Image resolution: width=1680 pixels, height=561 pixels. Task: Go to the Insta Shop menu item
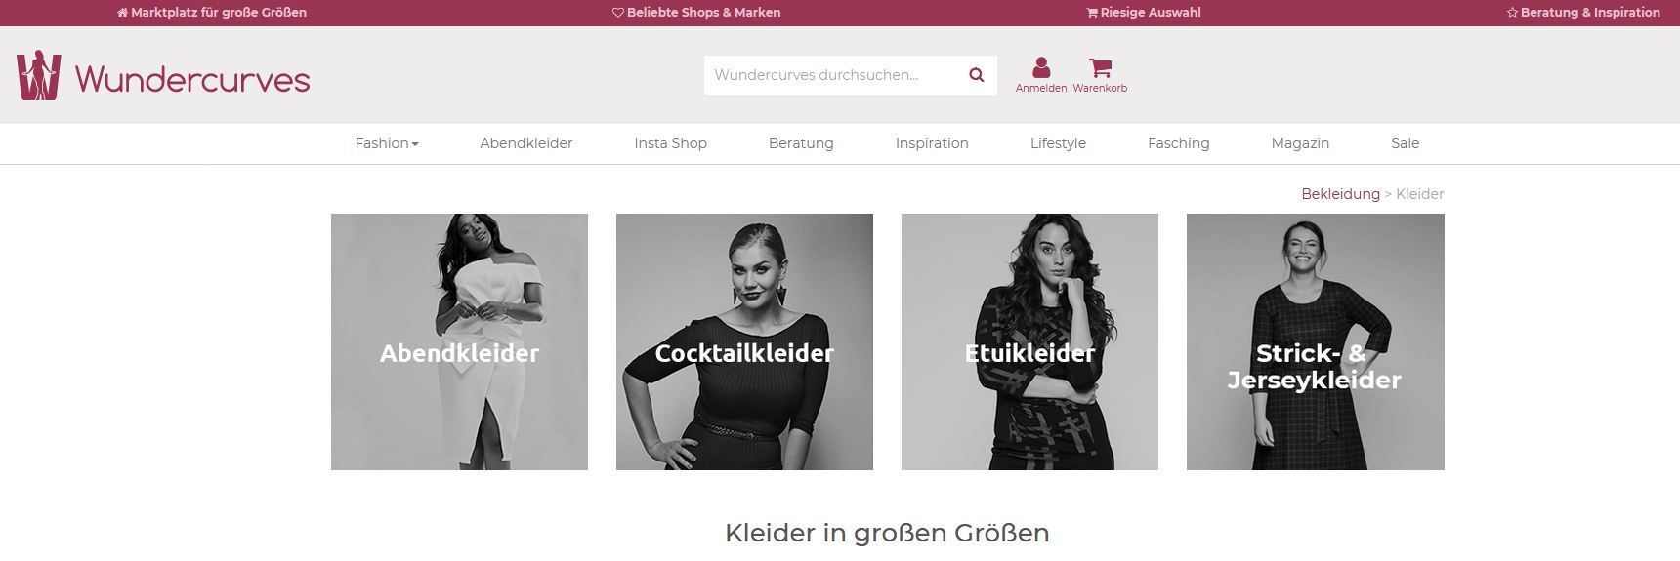670,143
